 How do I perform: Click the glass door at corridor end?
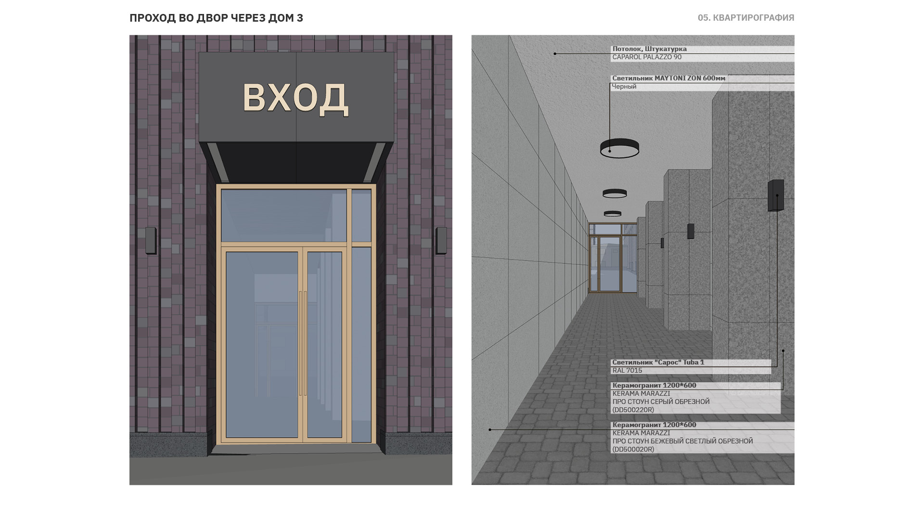coord(610,264)
